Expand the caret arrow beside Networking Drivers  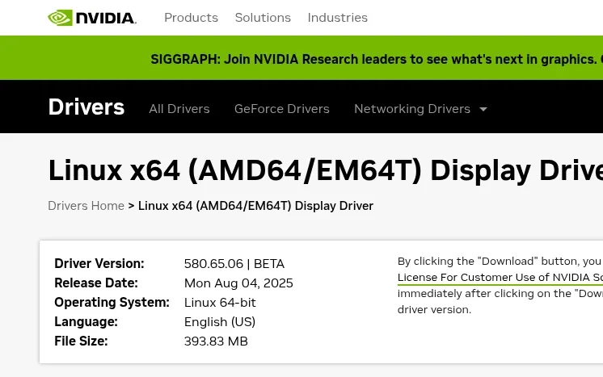pos(483,109)
